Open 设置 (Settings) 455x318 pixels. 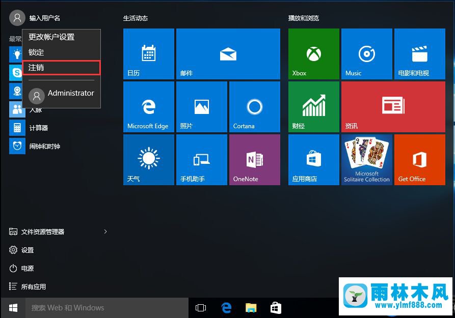click(22, 250)
